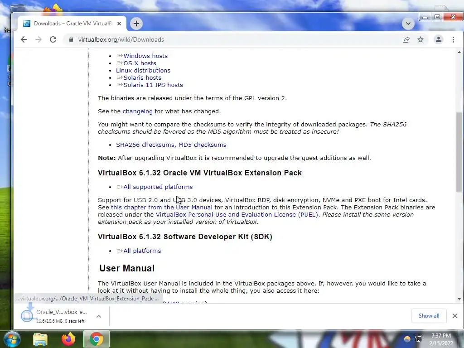Click the Note: bold text about guest additions
464x348 pixels.
click(x=107, y=158)
